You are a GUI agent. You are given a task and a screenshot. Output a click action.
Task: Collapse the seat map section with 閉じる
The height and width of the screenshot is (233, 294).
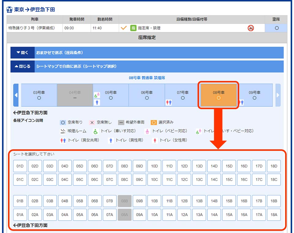pos(22,66)
